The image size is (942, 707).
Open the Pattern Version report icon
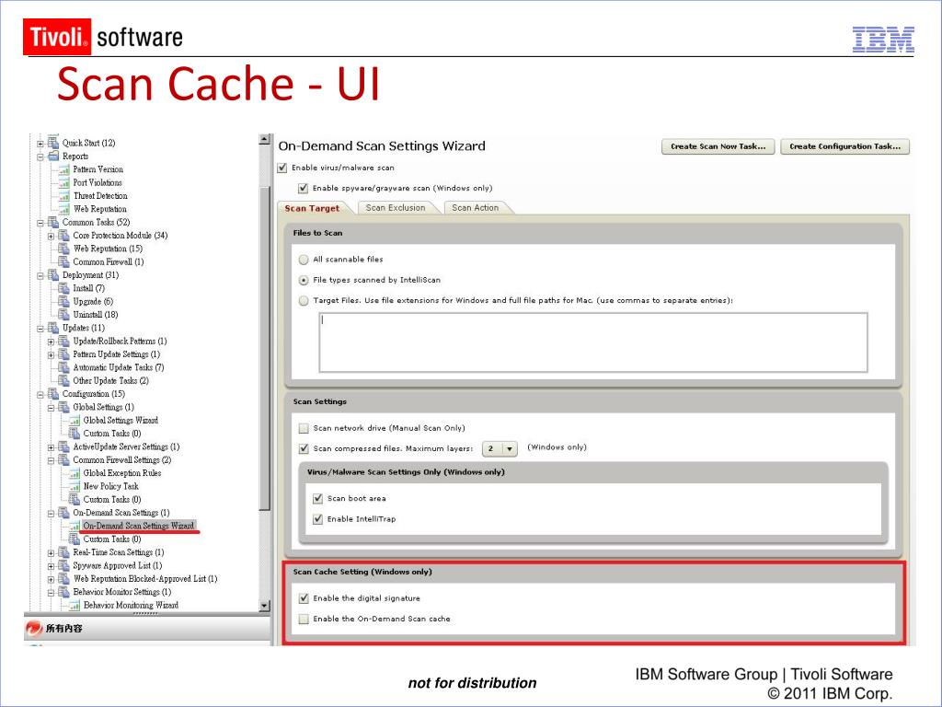63,169
